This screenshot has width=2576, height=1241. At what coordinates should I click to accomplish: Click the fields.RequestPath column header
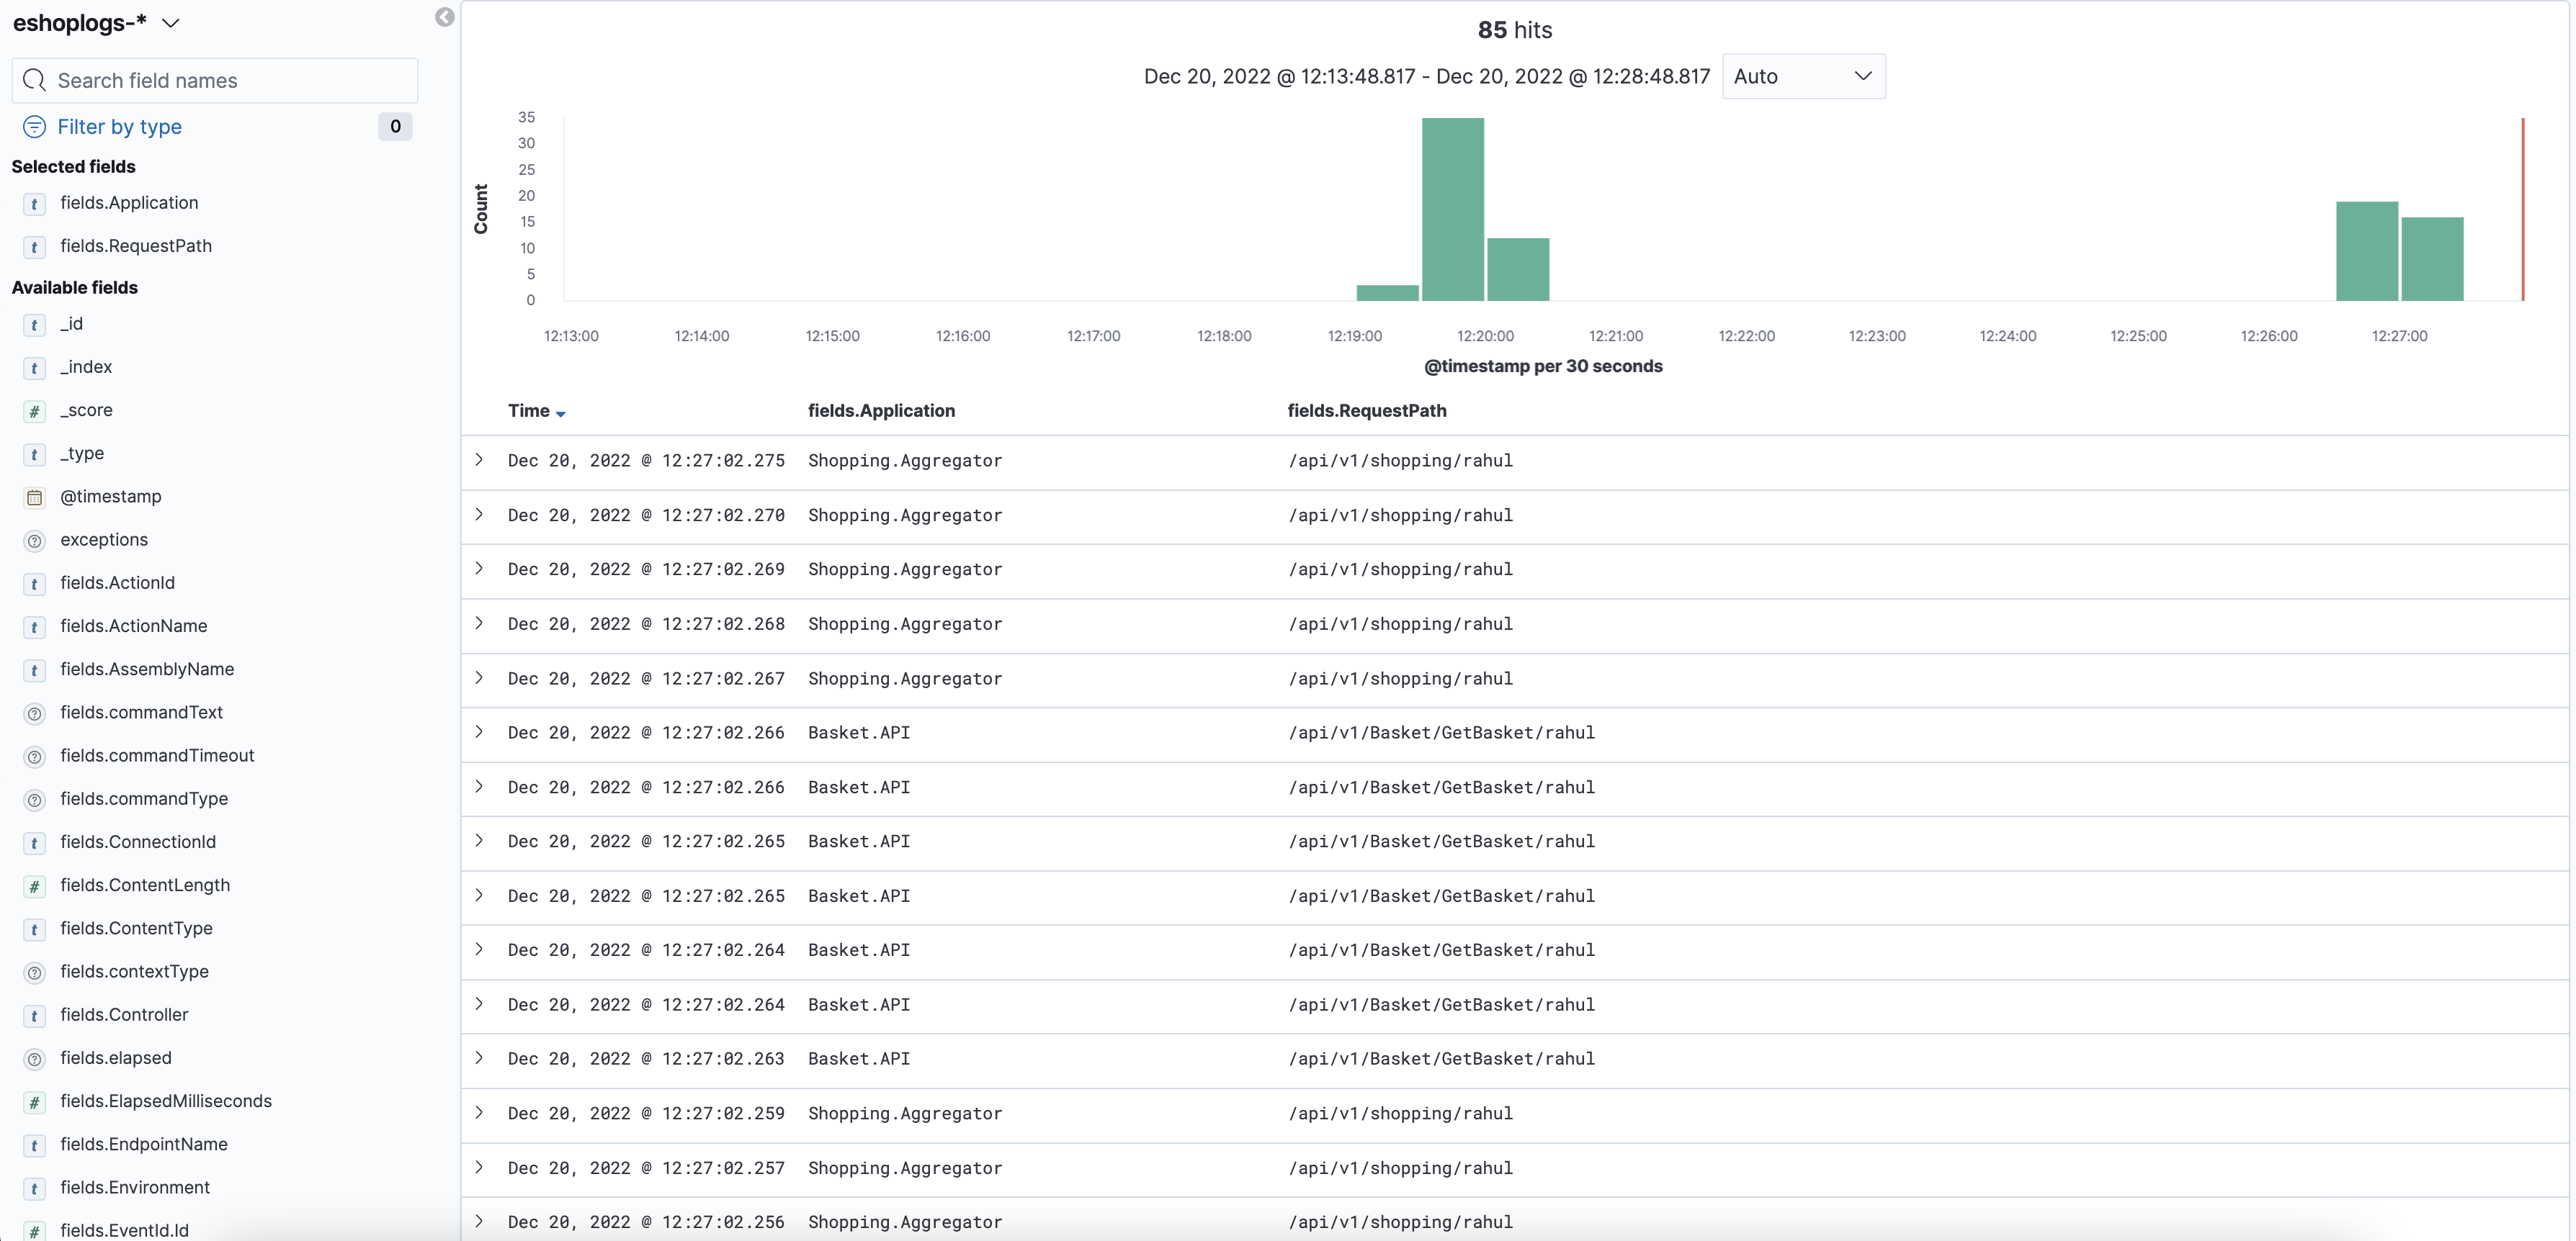[x=1366, y=411]
